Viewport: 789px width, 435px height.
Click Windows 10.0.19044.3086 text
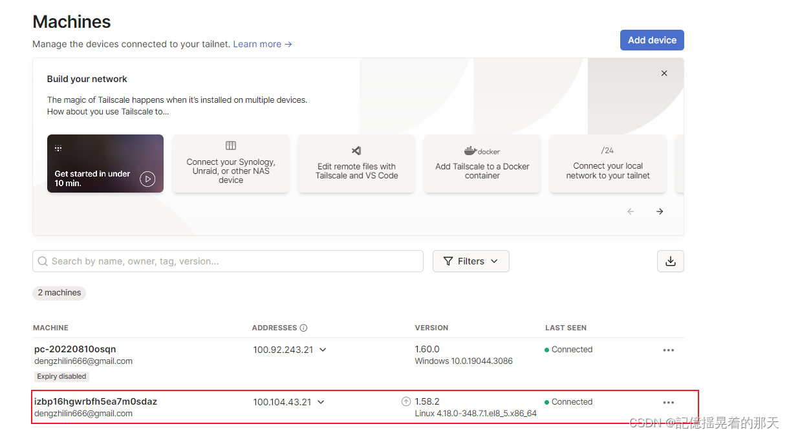(464, 361)
